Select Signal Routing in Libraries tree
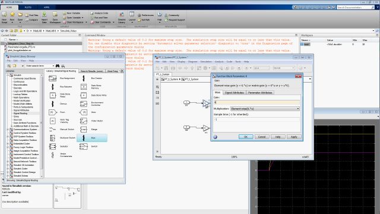 20,114
